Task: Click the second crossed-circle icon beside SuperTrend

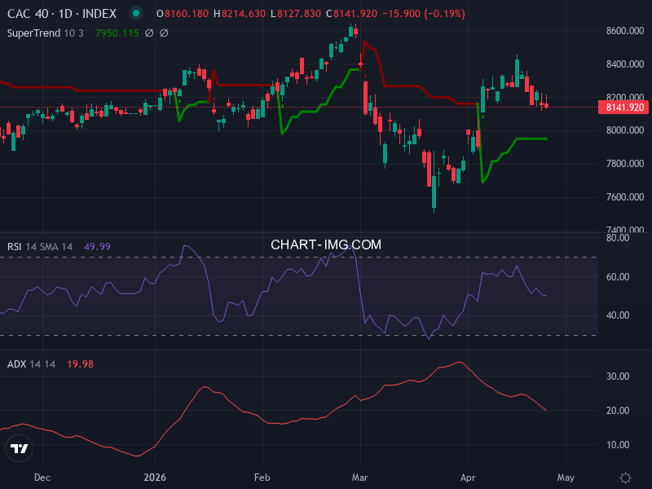Action: coord(164,33)
